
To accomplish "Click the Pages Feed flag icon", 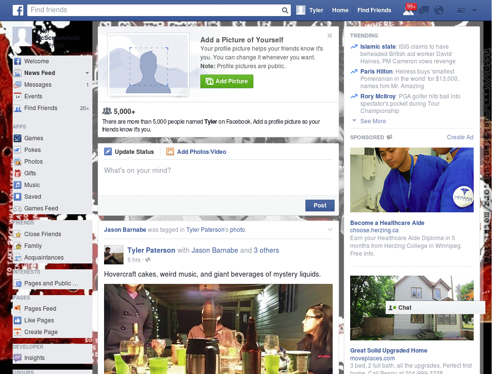I will 18,309.
